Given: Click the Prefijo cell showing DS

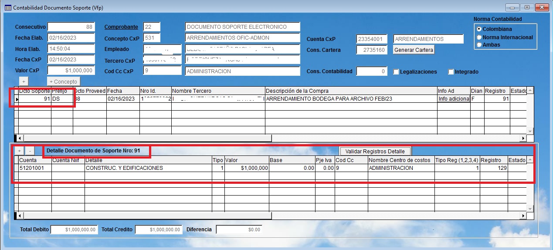Looking at the screenshot, I should pos(62,99).
